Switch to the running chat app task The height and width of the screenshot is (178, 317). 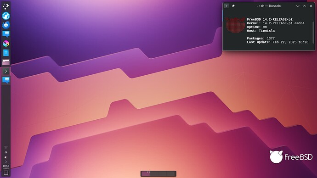6,80
